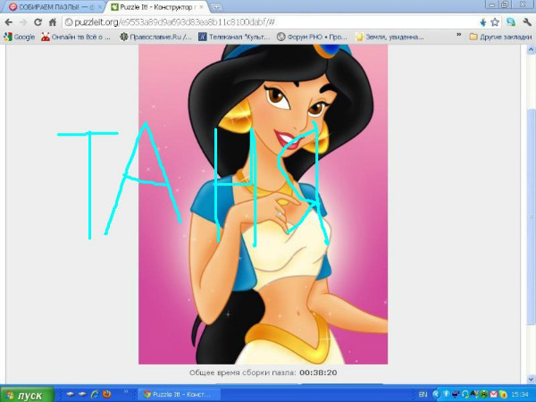
Task: Click the address bar URL field
Action: [268, 21]
